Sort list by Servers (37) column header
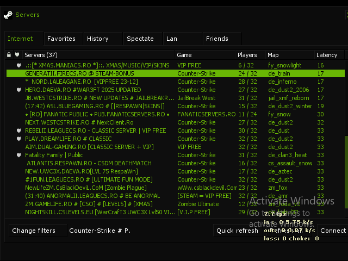This screenshot has height=261, width=348. click(x=98, y=55)
